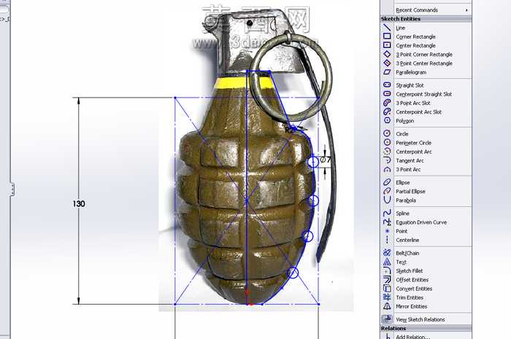This screenshot has height=339, width=511.
Task: Pick the Perimeter Circle icon
Action: tap(387, 142)
